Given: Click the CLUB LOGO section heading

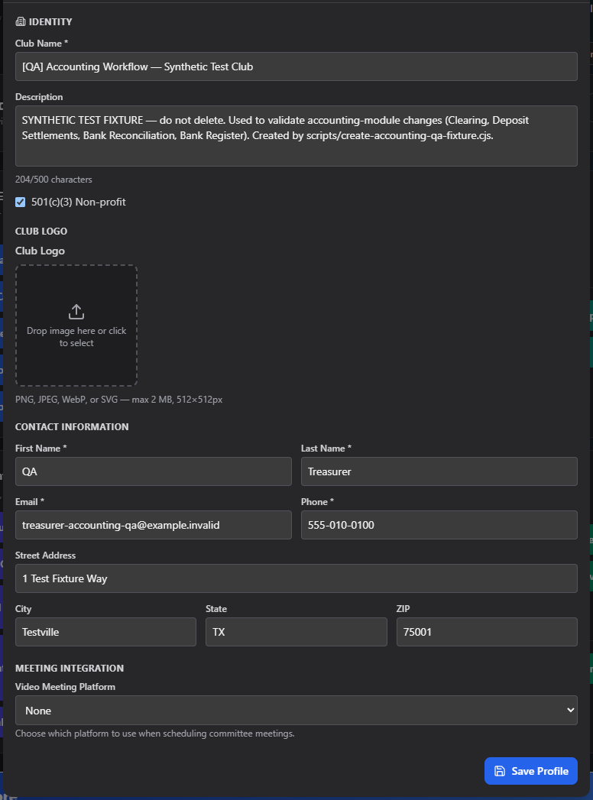Looking at the screenshot, I should (41, 231).
